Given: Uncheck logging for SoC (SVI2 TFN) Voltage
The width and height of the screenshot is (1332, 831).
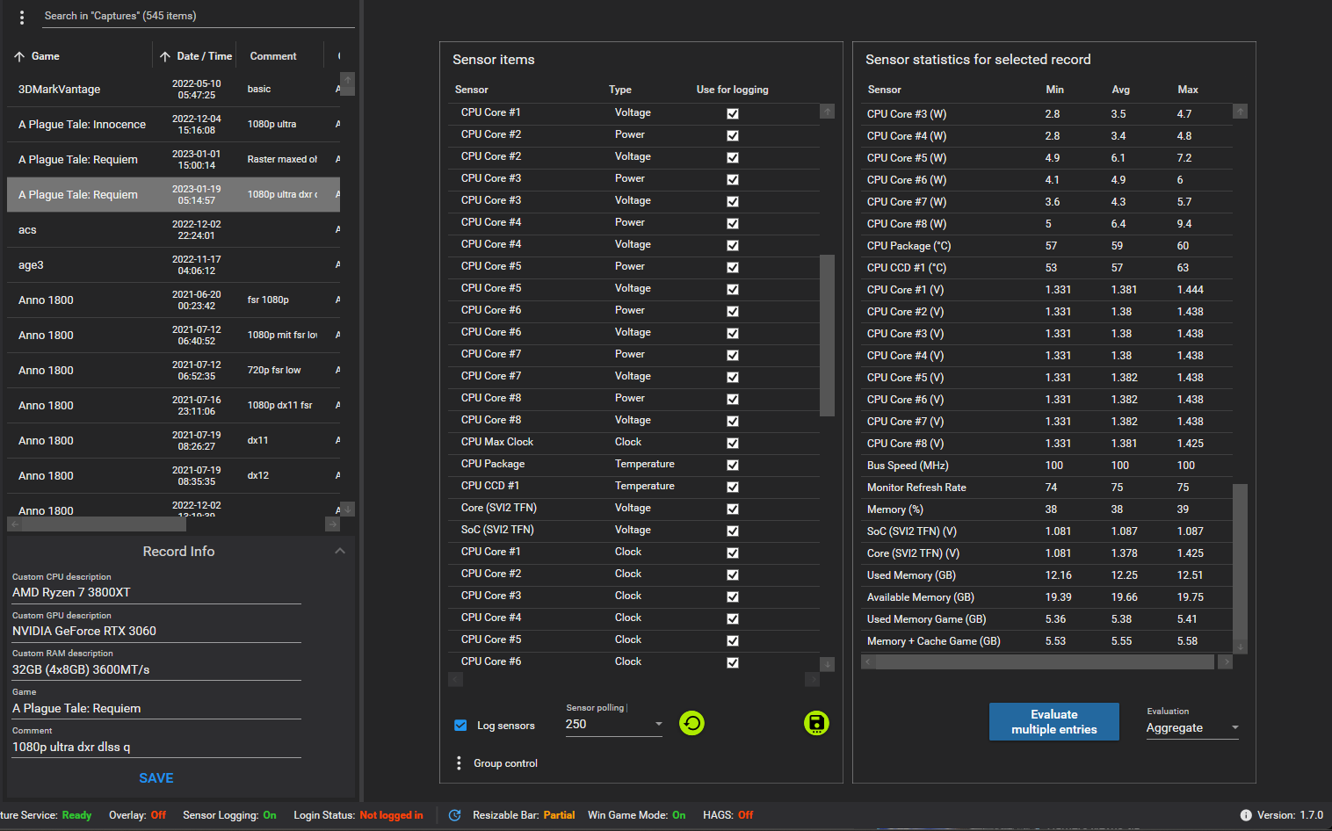Looking at the screenshot, I should point(733,531).
